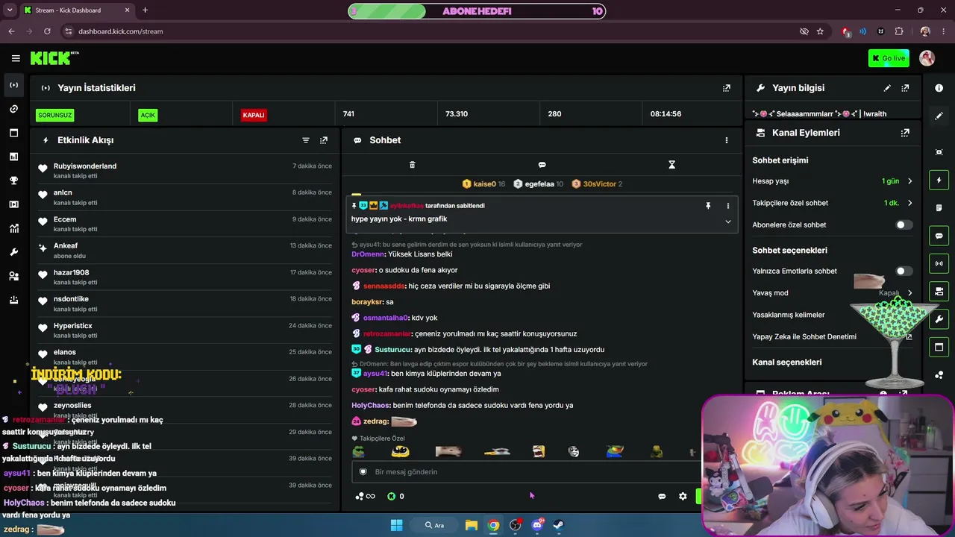The image size is (955, 537).
Task: Toggle Abonelere özel sohbet switch
Action: (904, 224)
